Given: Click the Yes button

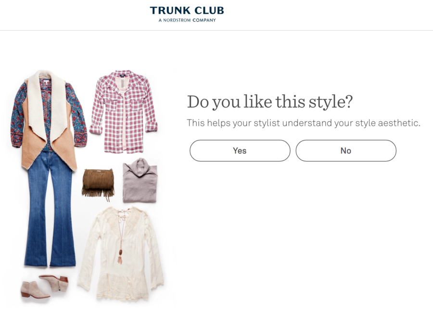Looking at the screenshot, I should click(240, 150).
